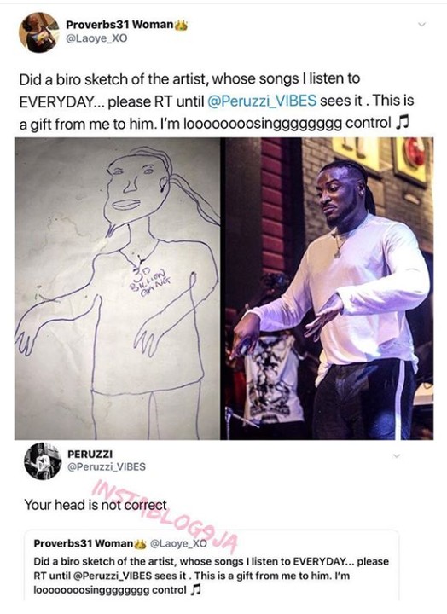
Task: Click crown emoji in the quoted tweet header
Action: click(x=140, y=543)
